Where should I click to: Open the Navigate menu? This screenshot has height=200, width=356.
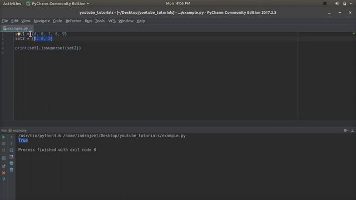pos(42,21)
